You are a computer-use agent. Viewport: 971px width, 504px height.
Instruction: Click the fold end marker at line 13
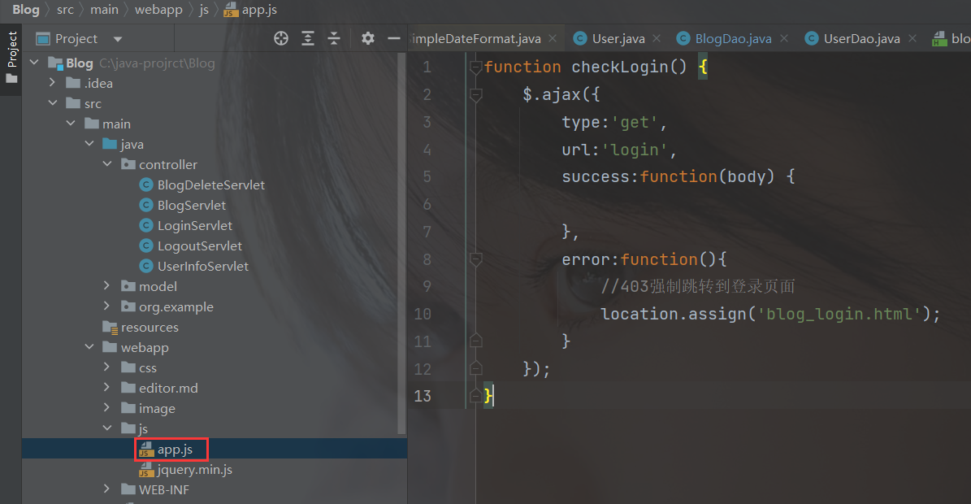point(475,395)
